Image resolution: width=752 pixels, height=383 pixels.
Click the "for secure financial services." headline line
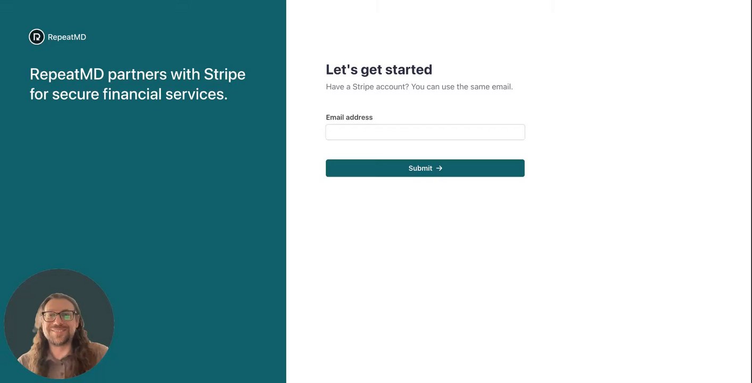coord(129,94)
